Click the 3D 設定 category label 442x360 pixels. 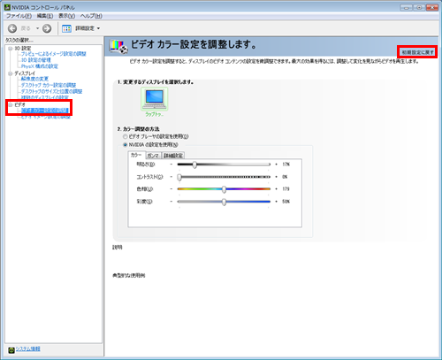coord(23,49)
